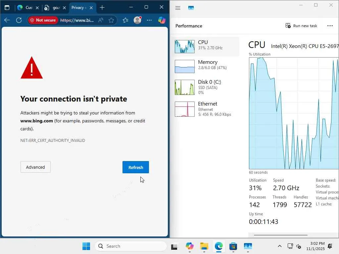Click the blue Refresh button
The width and height of the screenshot is (339, 254).
pos(135,167)
